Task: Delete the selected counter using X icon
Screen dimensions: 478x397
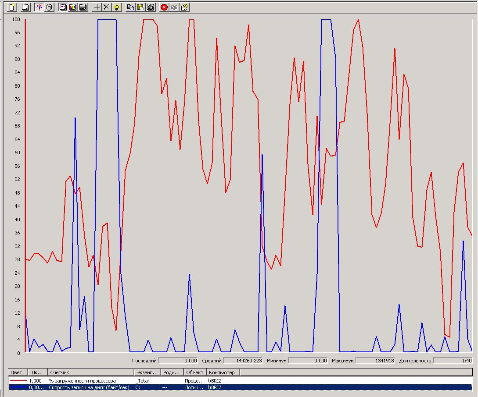Action: tap(106, 7)
